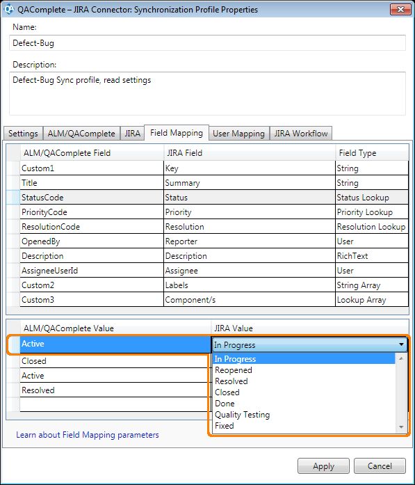The height and width of the screenshot is (485, 415).
Task: Select the Resolved ALM/QAComplete value row
Action: tap(115, 390)
